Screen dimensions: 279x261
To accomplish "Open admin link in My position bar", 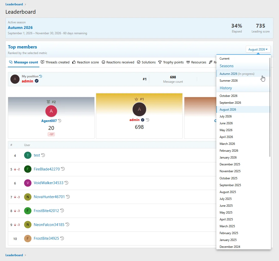I will point(27,81).
